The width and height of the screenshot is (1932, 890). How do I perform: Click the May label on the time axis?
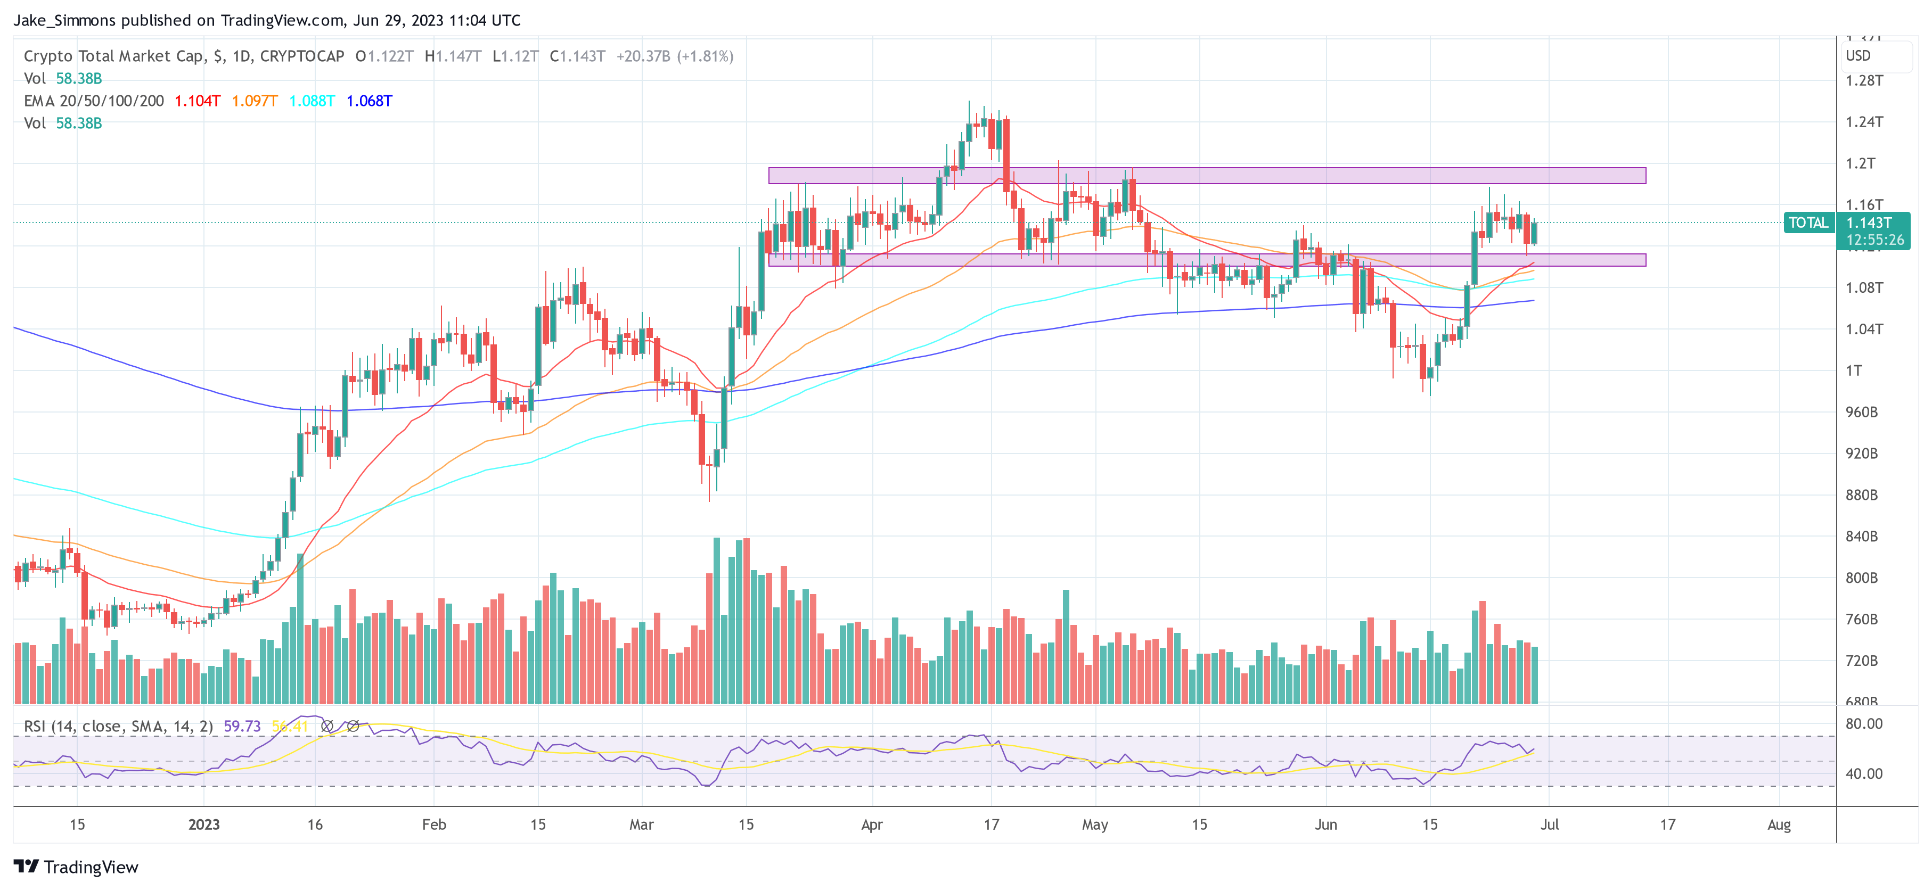tap(1095, 825)
